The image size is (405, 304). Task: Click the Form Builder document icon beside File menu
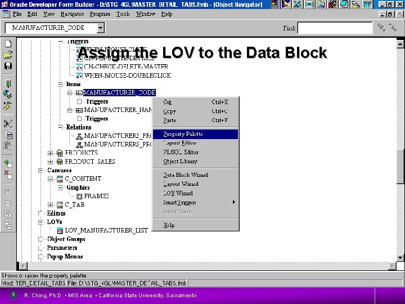6,14
